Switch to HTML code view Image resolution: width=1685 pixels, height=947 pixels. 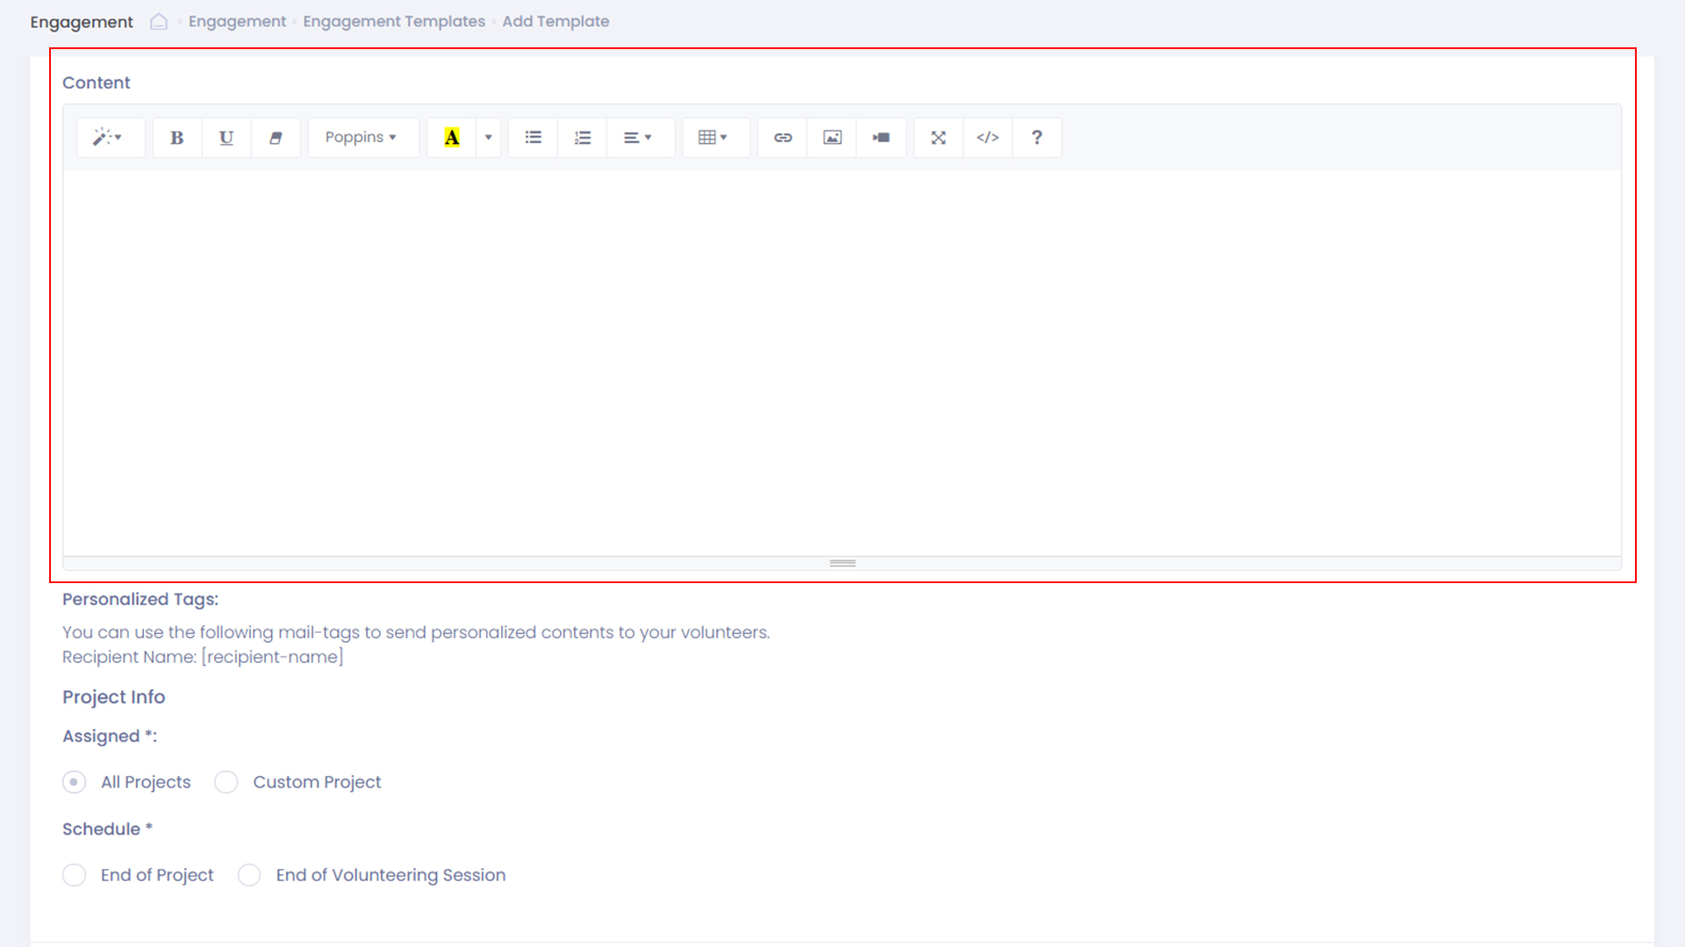coord(987,138)
